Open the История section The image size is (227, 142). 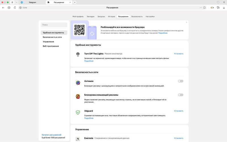[x=112, y=16]
